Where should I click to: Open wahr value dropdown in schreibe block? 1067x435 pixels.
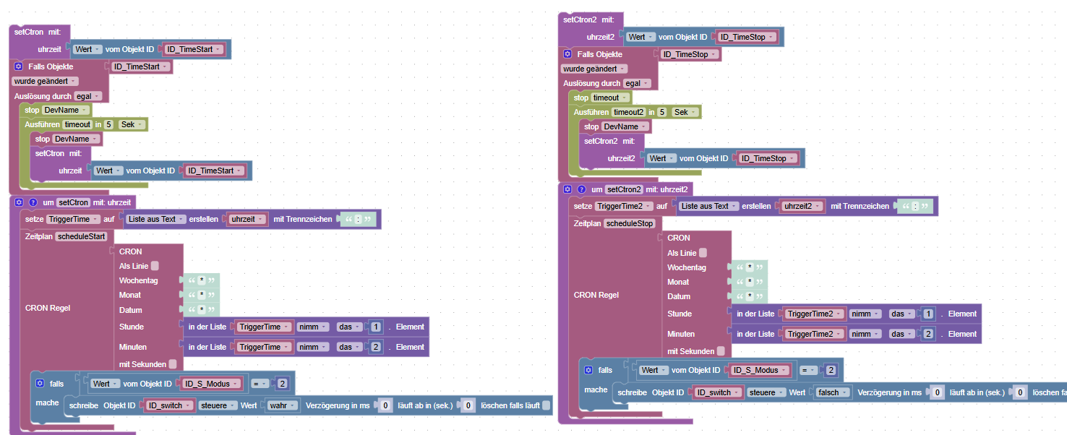(x=282, y=405)
